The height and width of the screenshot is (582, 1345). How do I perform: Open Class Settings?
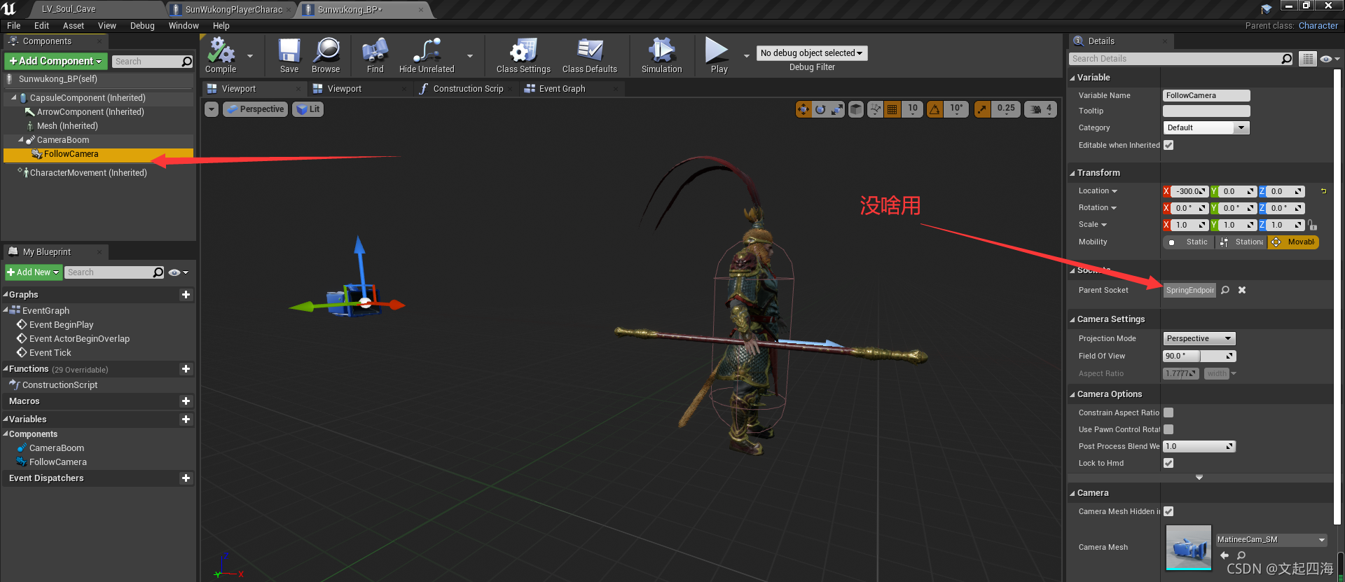coord(523,55)
